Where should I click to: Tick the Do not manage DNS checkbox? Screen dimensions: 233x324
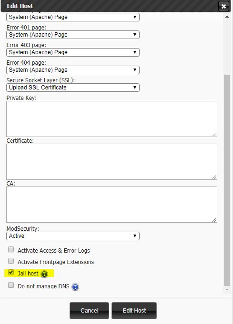(11, 285)
